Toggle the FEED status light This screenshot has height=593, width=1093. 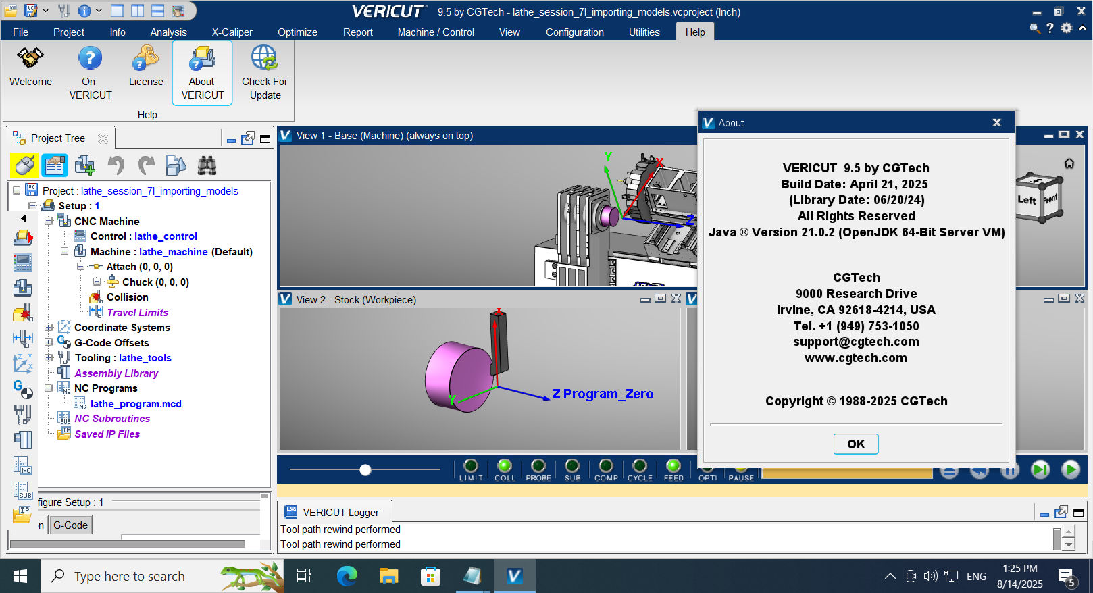click(673, 466)
